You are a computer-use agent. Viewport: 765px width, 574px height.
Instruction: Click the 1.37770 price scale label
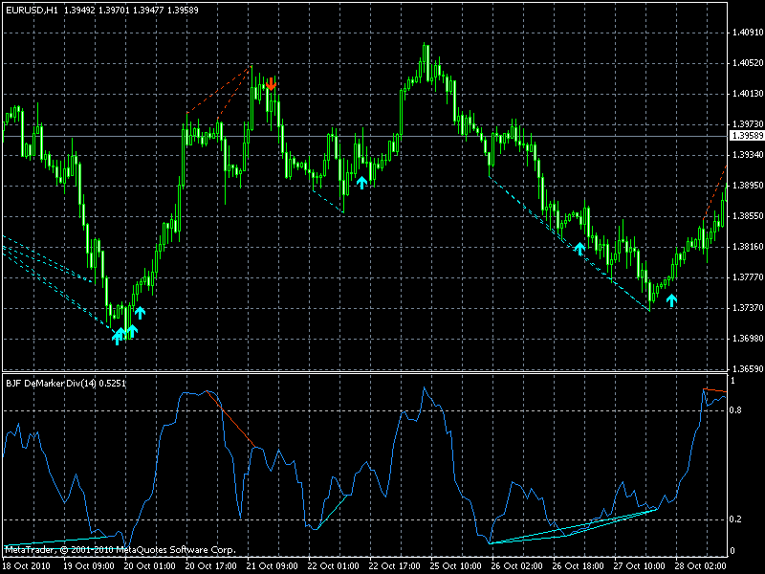click(748, 277)
